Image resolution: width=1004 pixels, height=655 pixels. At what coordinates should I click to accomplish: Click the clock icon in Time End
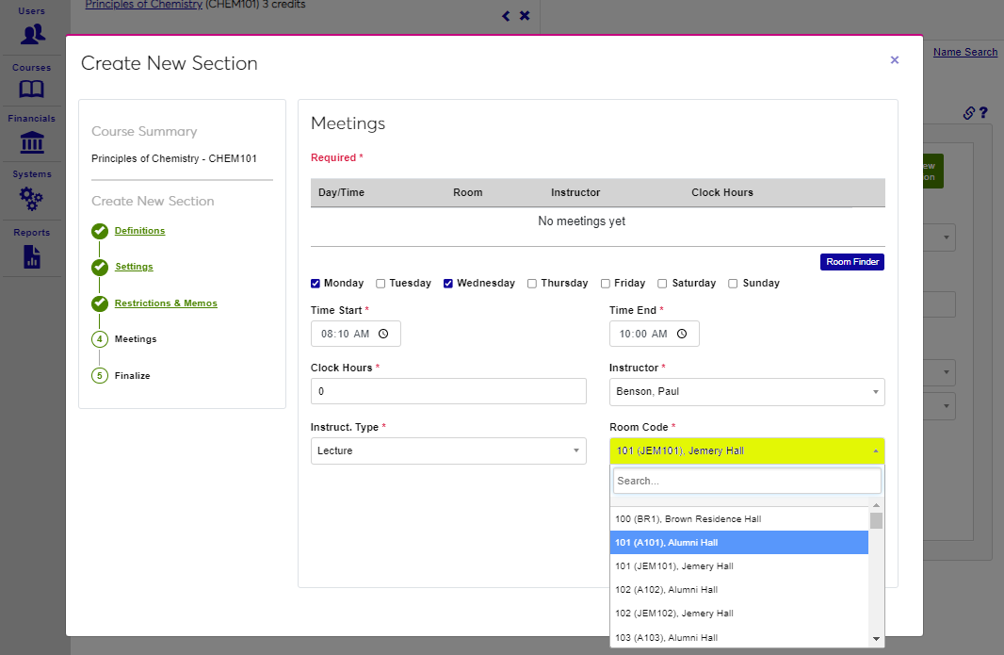682,334
